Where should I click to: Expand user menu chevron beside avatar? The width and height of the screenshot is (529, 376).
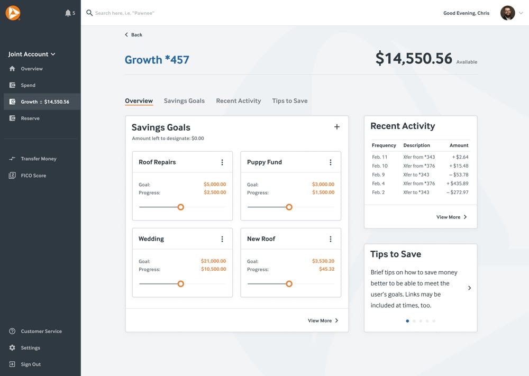[521, 13]
